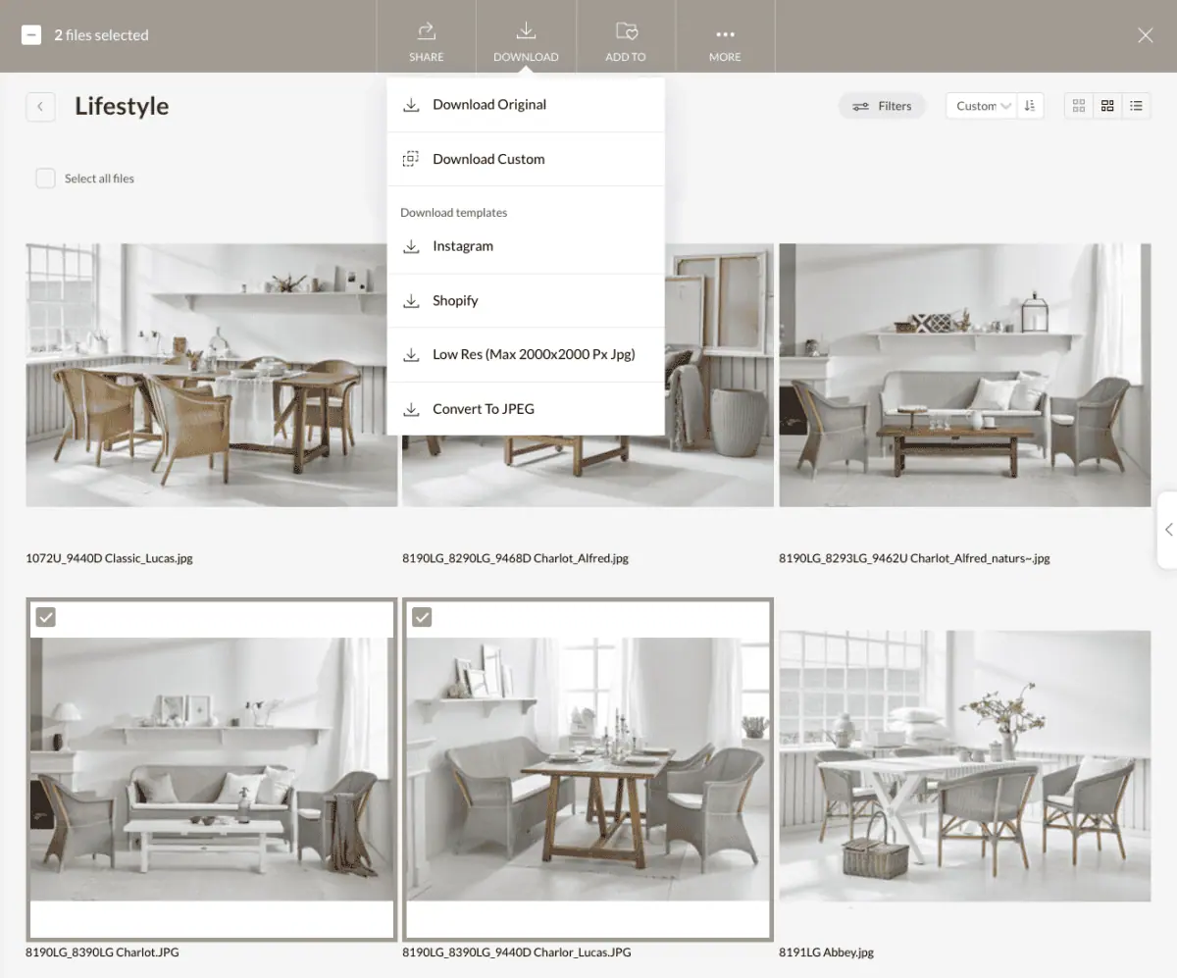Select the large grid view icon
This screenshot has height=978, width=1177.
coord(1107,105)
